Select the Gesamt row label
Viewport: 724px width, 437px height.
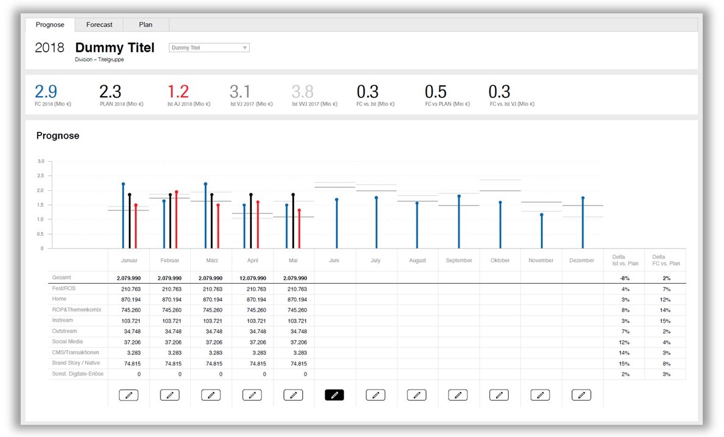(61, 277)
